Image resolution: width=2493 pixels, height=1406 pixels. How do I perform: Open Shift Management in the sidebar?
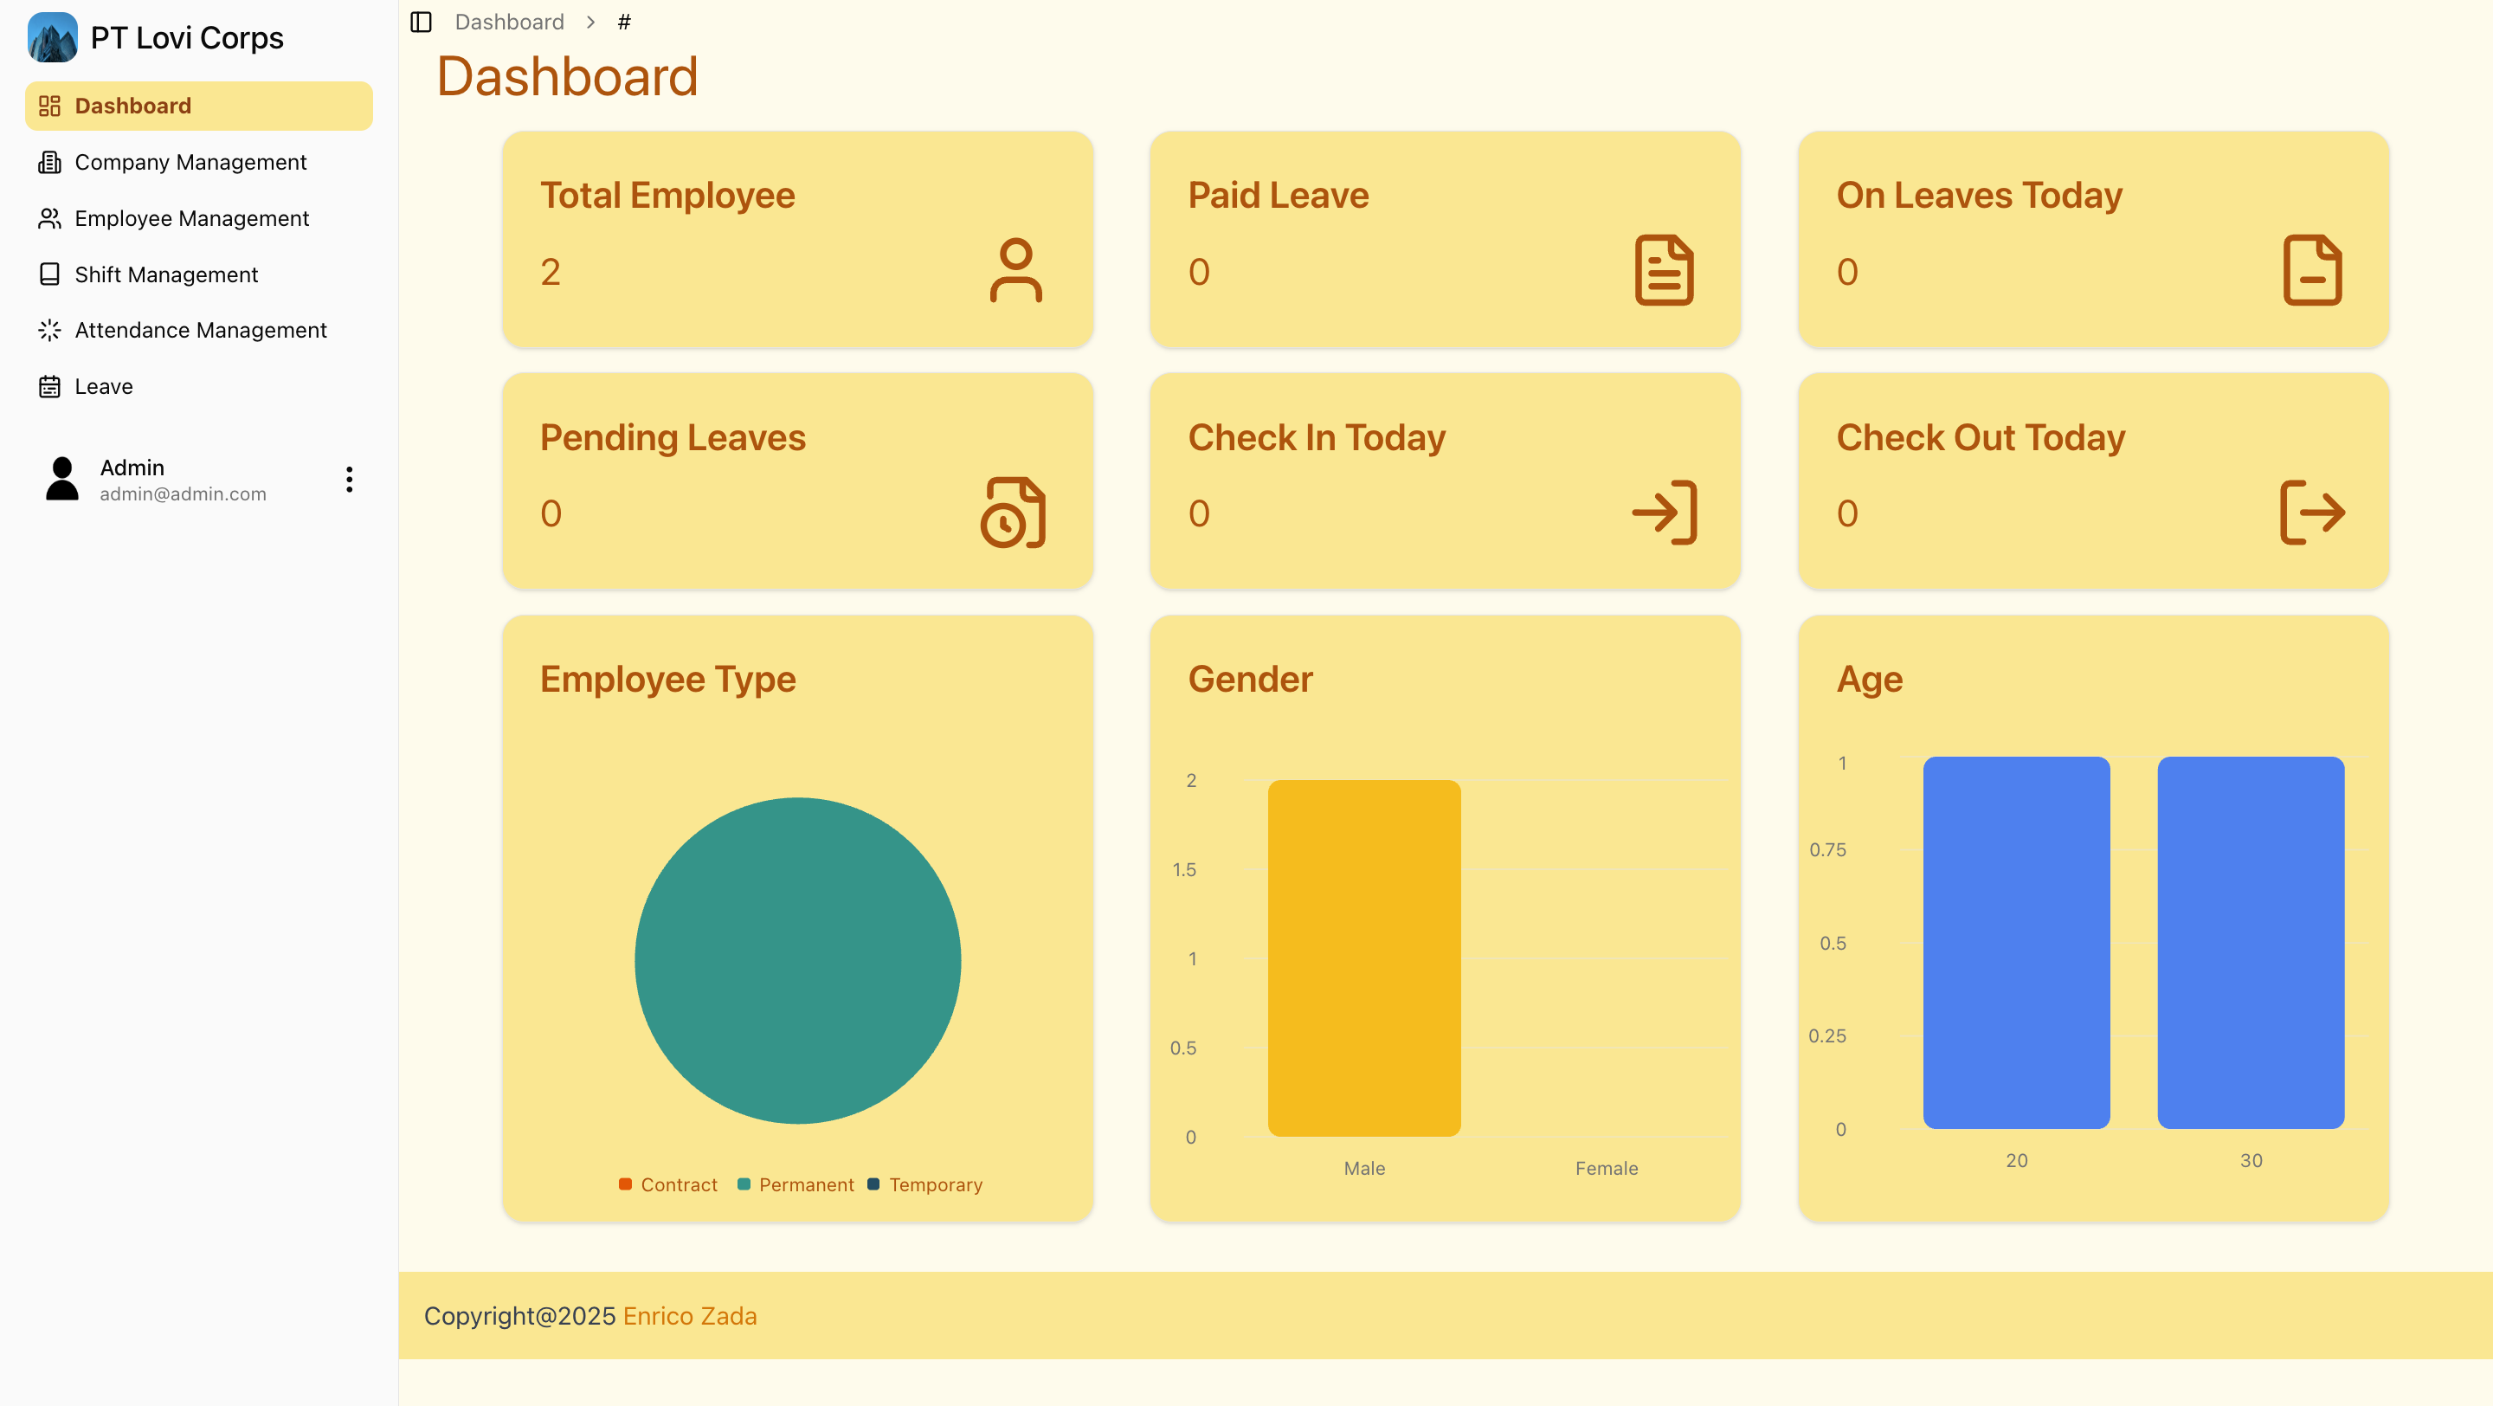tap(165, 274)
